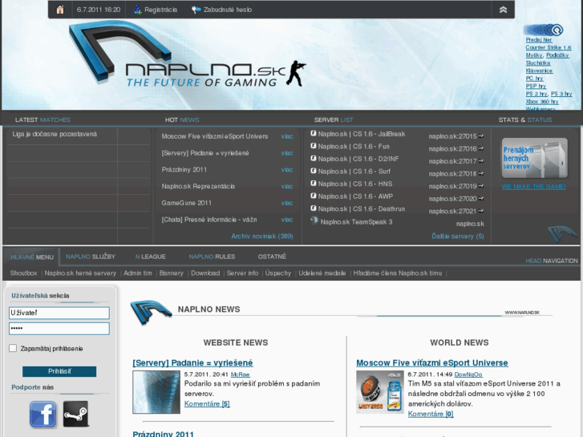Switch to the Hlavné Menu tab
This screenshot has width=583, height=437.
(x=32, y=257)
